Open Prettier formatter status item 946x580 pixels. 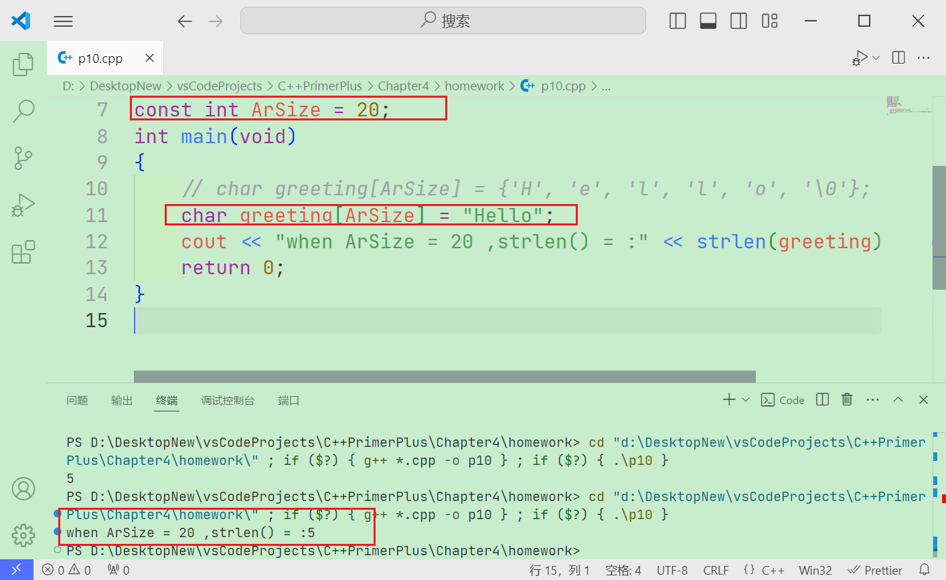[x=875, y=570]
